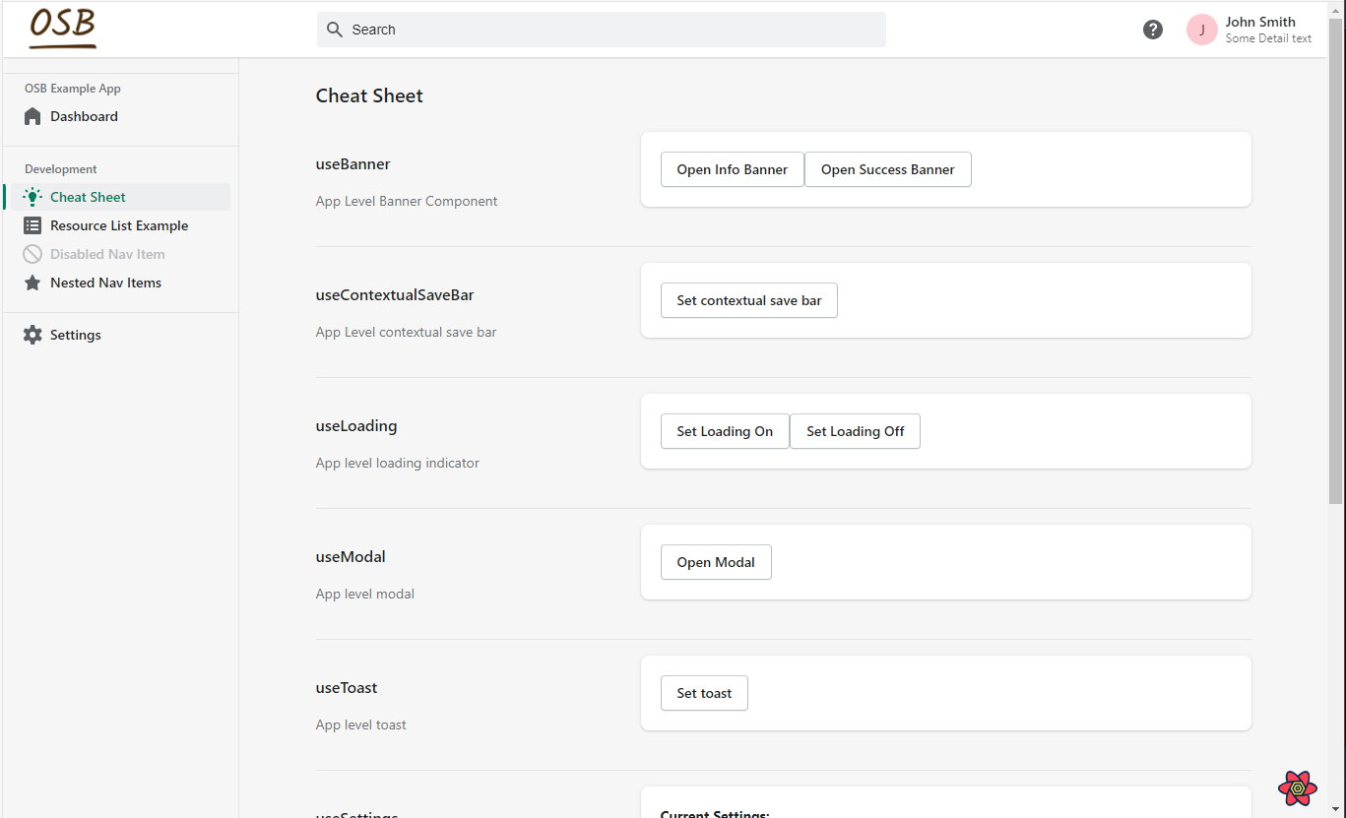Click the Dashboard home icon
This screenshot has width=1346, height=818.
[32, 116]
